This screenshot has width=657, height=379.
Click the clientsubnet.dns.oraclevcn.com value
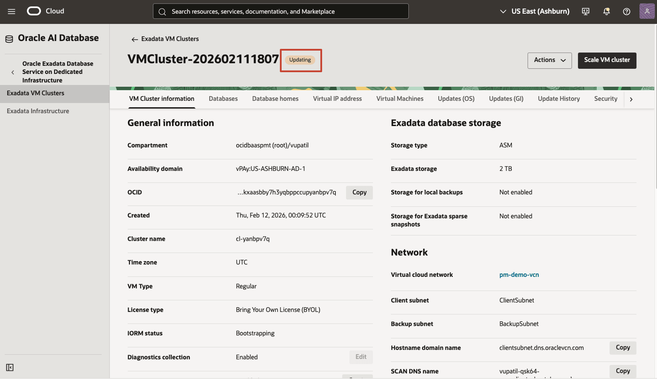pos(541,348)
